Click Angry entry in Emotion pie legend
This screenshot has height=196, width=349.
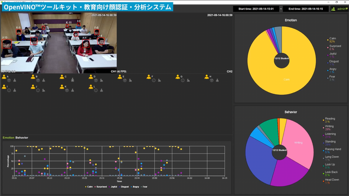click(x=332, y=70)
